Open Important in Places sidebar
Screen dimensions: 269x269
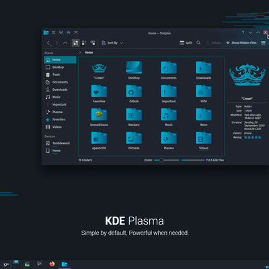tap(60, 104)
